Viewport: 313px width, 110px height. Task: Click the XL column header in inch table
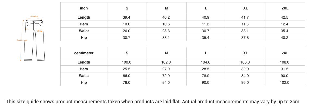[x=245, y=8]
